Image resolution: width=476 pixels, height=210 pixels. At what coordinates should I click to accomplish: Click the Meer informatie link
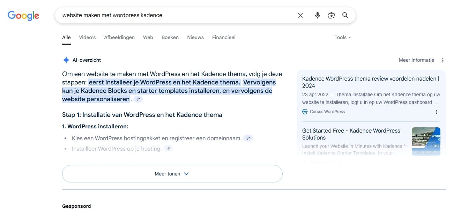point(416,60)
